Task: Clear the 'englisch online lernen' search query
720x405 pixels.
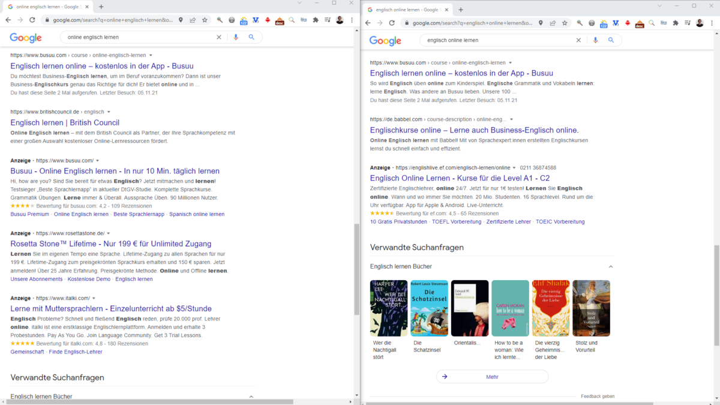Action: click(x=579, y=40)
